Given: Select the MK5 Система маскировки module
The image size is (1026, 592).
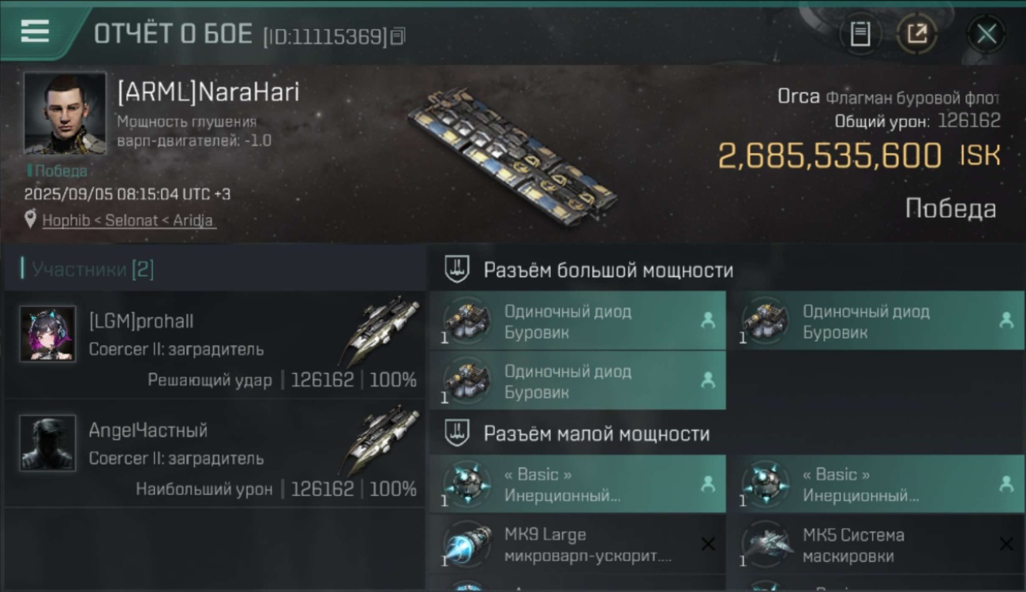Looking at the screenshot, I should pyautogui.click(x=876, y=545).
